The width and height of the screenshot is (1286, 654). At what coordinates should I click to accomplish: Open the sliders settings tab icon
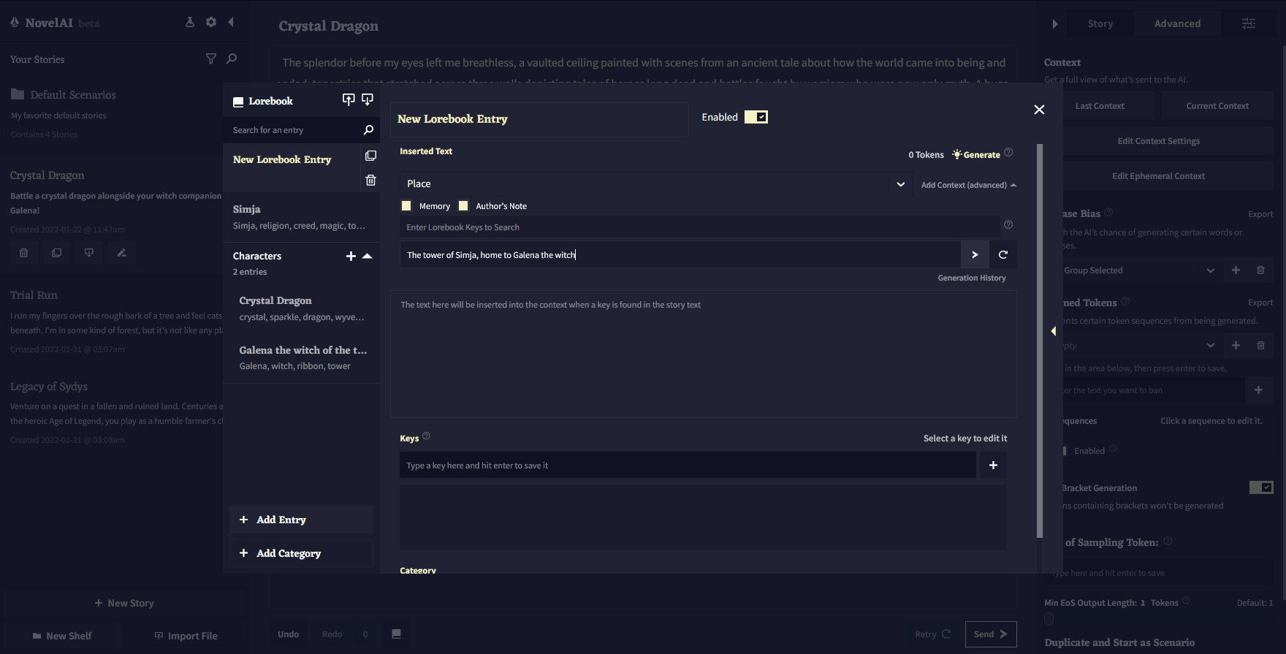1249,23
